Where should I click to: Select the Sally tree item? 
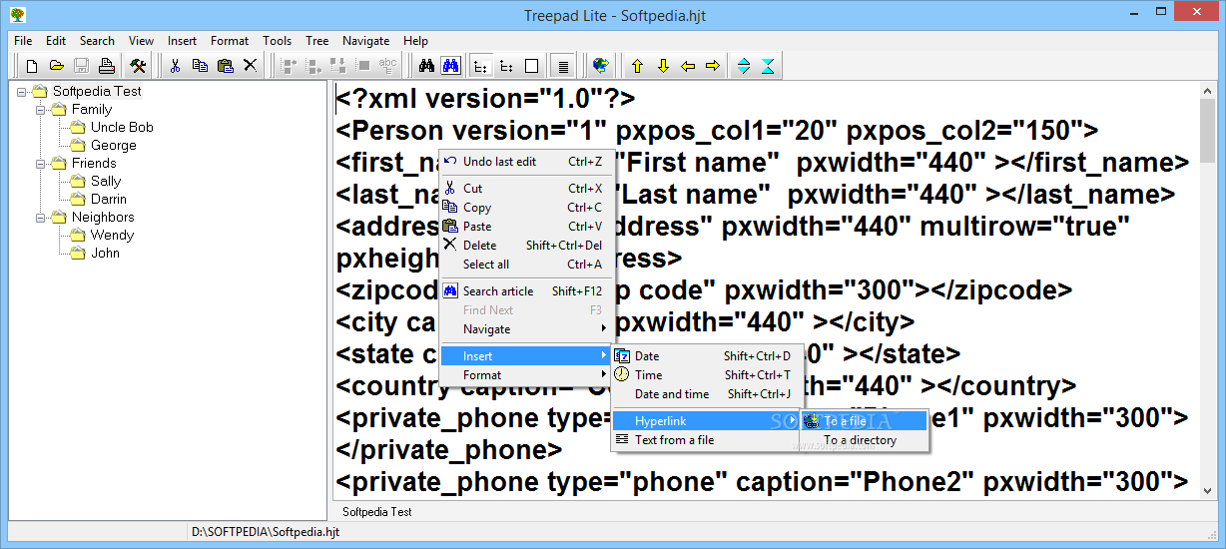(106, 181)
